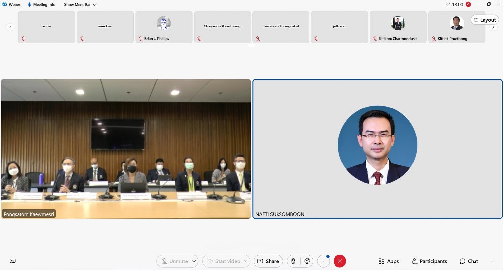Image resolution: width=503 pixels, height=271 pixels.
Task: Open the more options ellipsis button
Action: (x=323, y=261)
